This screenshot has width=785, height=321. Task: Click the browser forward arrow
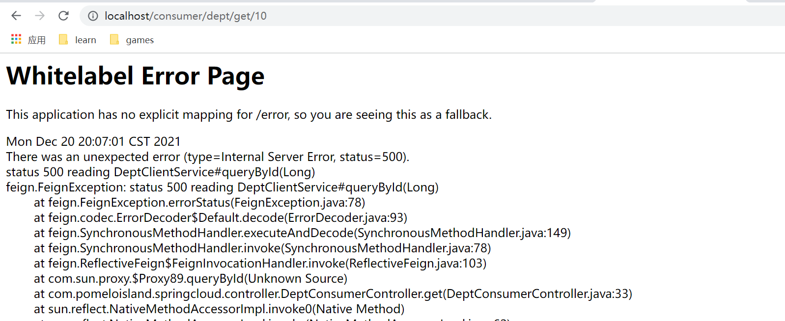[40, 16]
